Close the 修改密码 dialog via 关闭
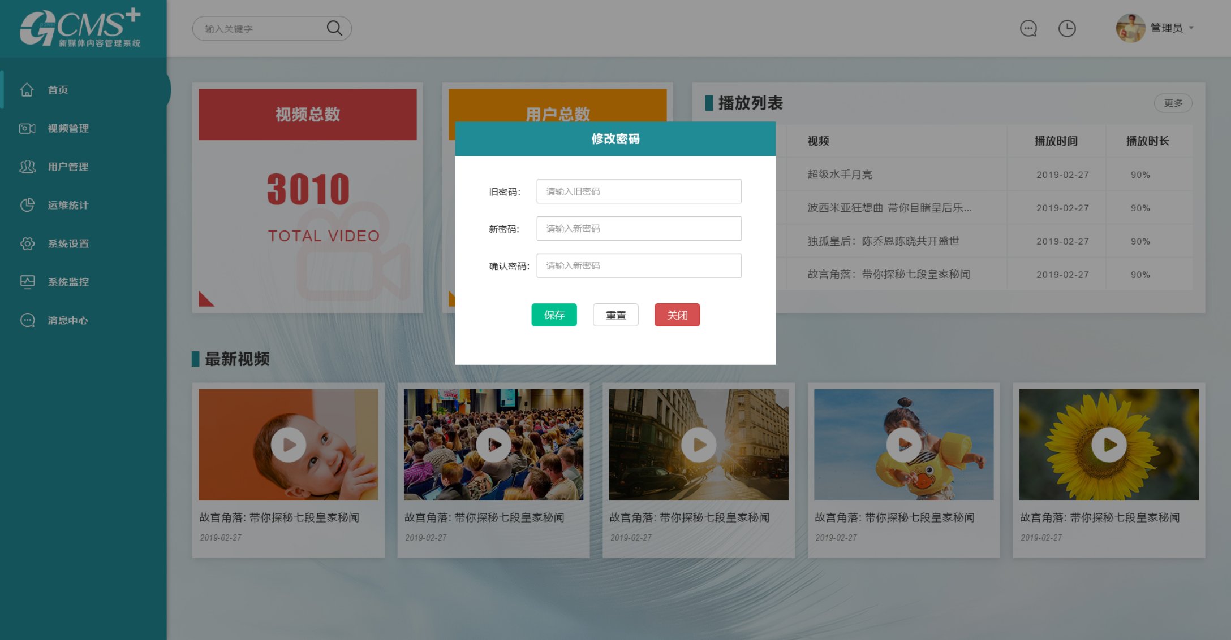The width and height of the screenshot is (1231, 640). pos(677,315)
